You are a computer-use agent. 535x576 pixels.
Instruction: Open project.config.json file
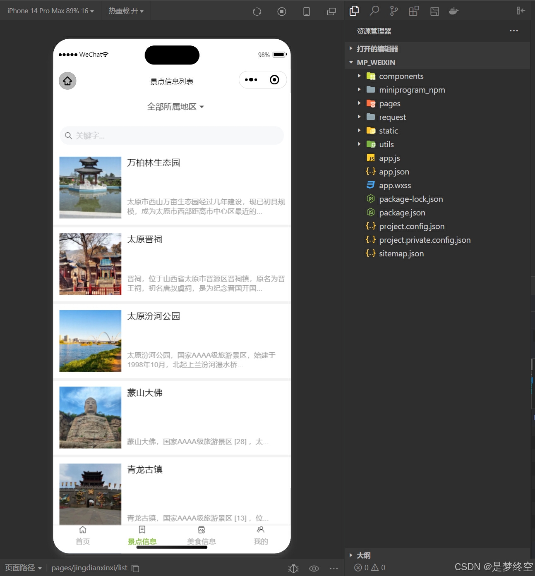[x=411, y=226]
